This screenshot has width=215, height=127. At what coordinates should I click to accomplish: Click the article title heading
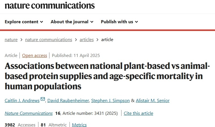tap(107, 76)
